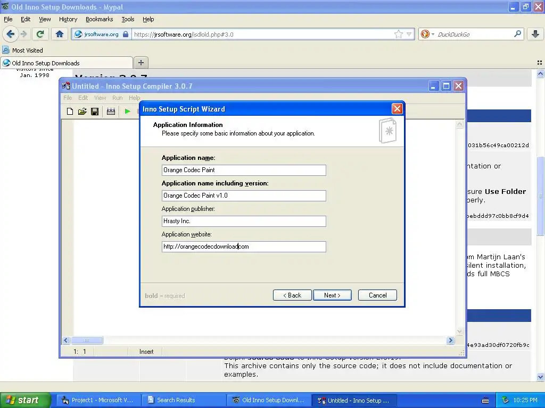The image size is (545, 408).
Task: Click the DuckDuckGo search field
Action: click(474, 34)
